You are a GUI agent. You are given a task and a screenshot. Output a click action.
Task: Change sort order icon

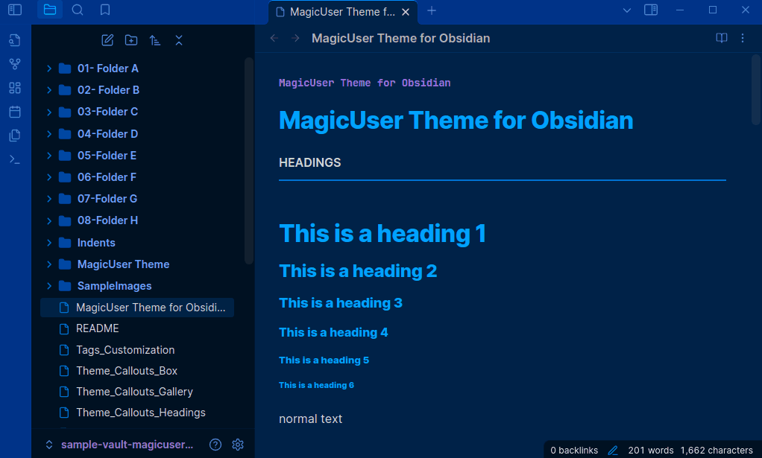(x=155, y=40)
